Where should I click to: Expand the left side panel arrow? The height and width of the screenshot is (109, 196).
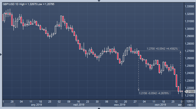pyautogui.click(x=1, y=54)
